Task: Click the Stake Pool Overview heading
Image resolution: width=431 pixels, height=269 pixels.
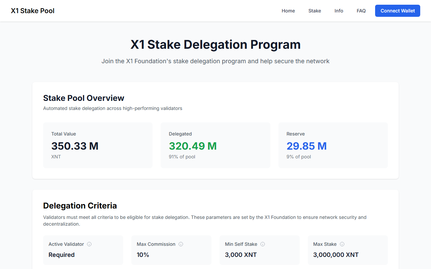Action: tap(84, 98)
